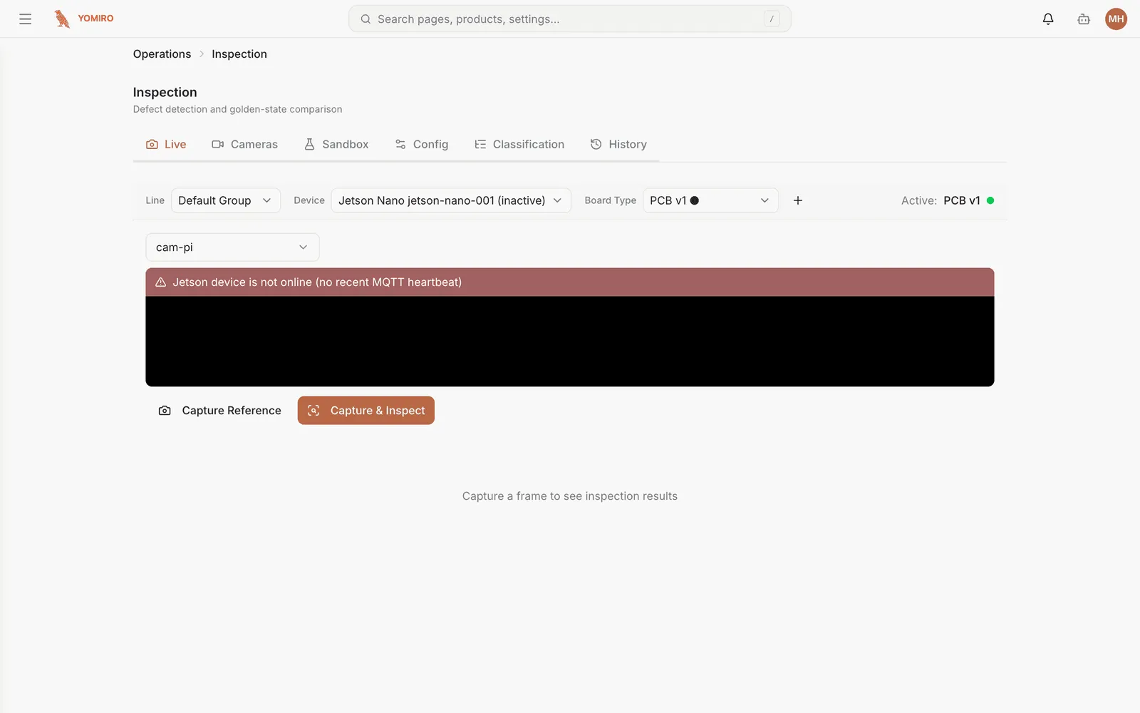Click Capture Reference button
This screenshot has width=1140, height=713.
pos(219,411)
